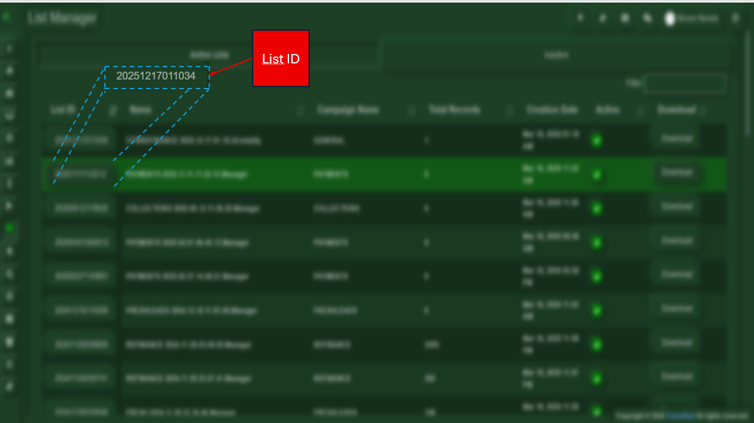Click the play arrow icon in sidebar
754x423 pixels.
9,206
